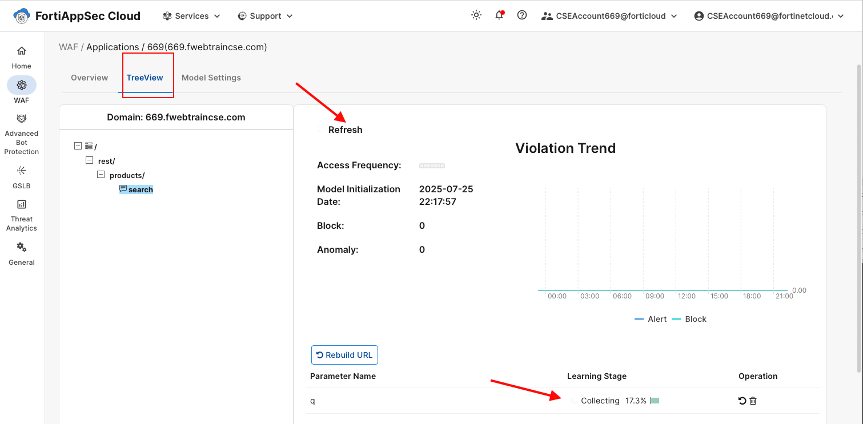Select the TreeView tab
The height and width of the screenshot is (424, 863).
(145, 78)
